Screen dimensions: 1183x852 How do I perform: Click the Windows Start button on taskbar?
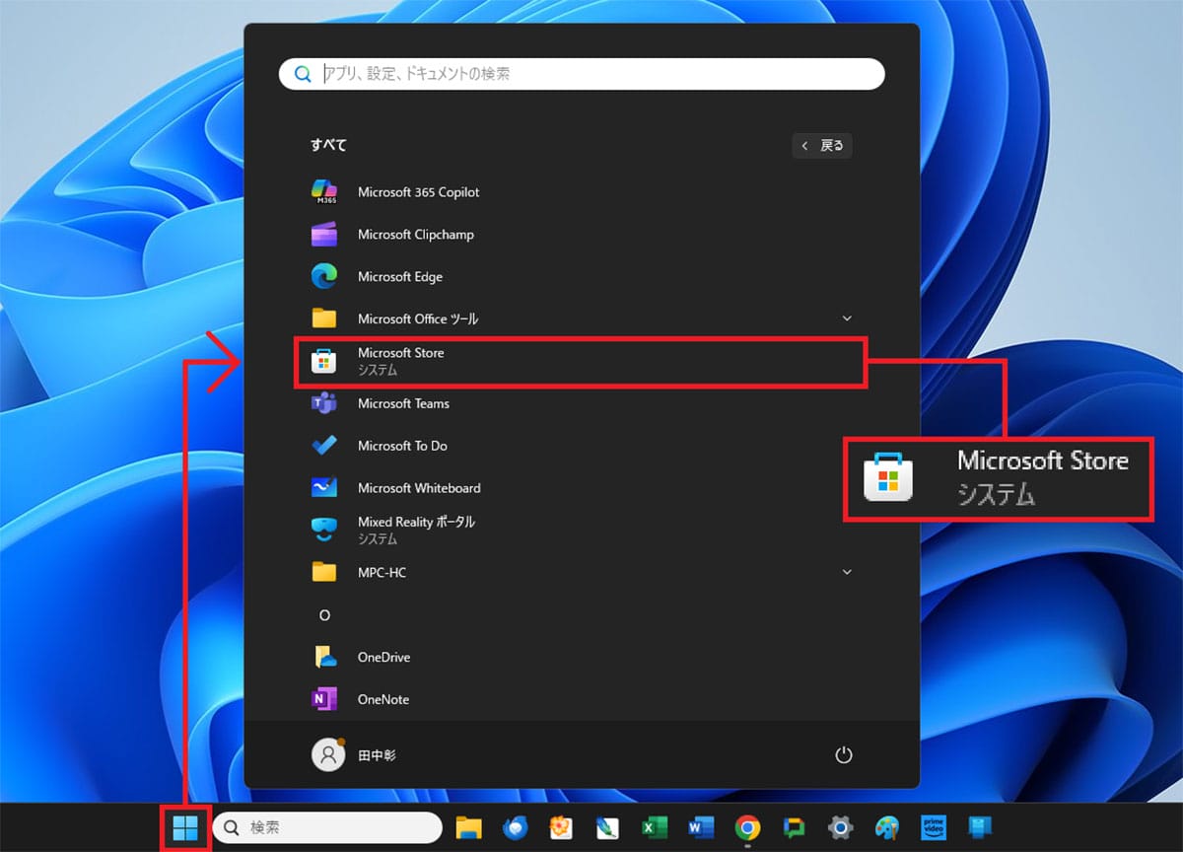coord(185,827)
